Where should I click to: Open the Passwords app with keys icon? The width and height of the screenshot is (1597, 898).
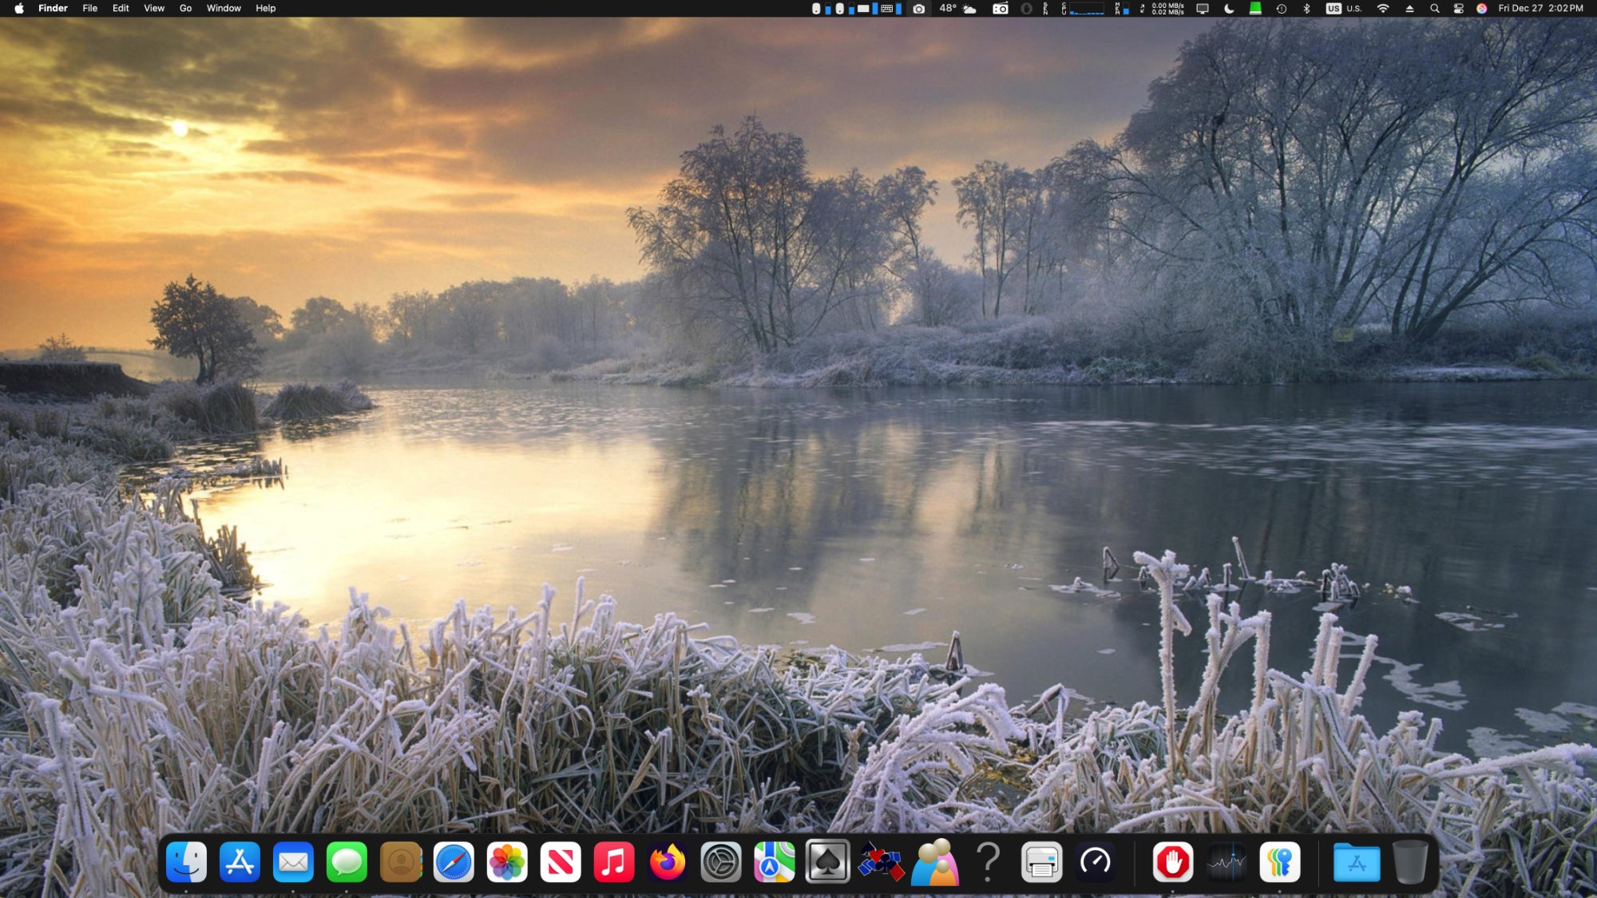[1279, 862]
